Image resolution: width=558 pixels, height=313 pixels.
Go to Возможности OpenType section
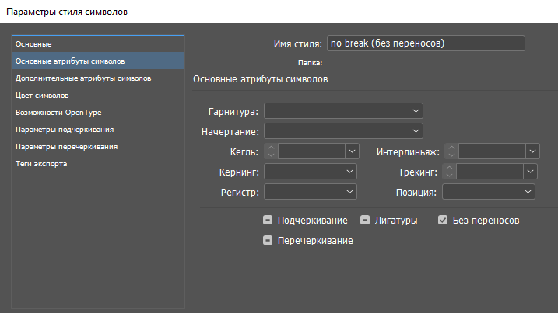tap(58, 112)
